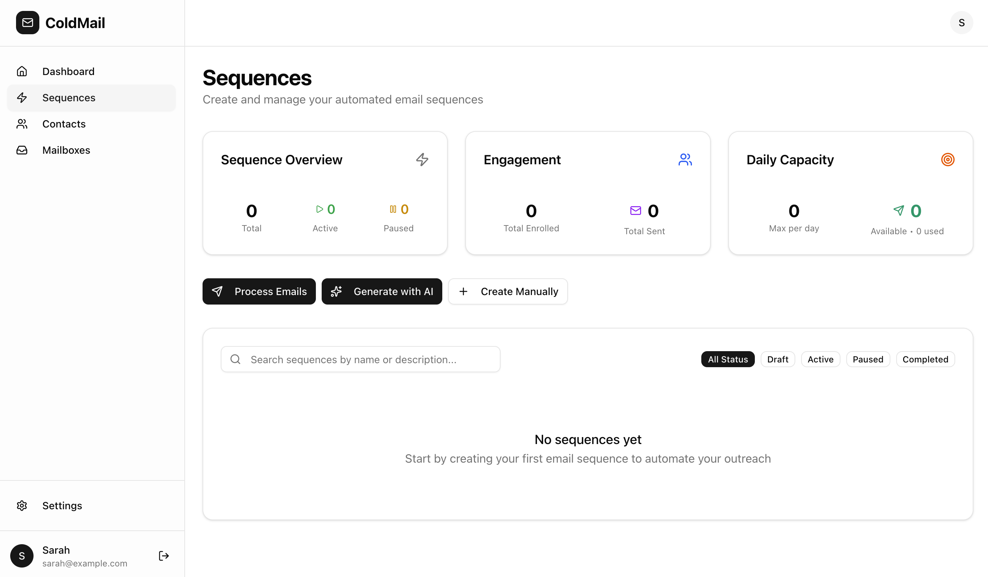Open the Contacts page
This screenshot has width=988, height=577.
click(64, 124)
